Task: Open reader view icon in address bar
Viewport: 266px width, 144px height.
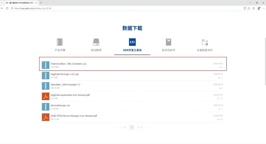Action: point(245,8)
